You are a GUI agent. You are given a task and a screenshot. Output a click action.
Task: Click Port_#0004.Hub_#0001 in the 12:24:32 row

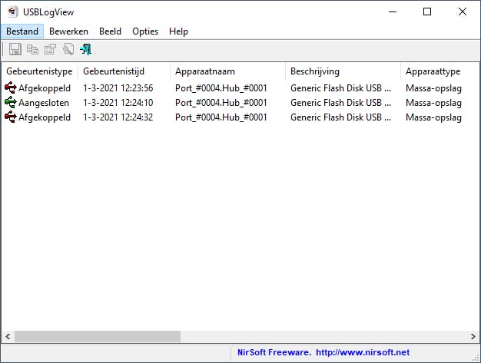pos(221,117)
